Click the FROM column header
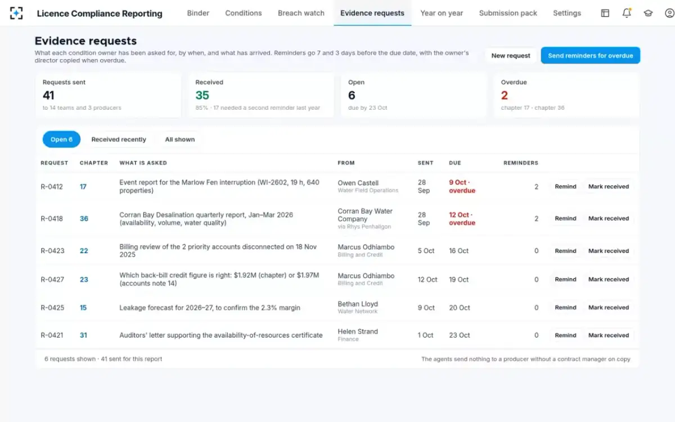This screenshot has width=675, height=422. pos(346,163)
